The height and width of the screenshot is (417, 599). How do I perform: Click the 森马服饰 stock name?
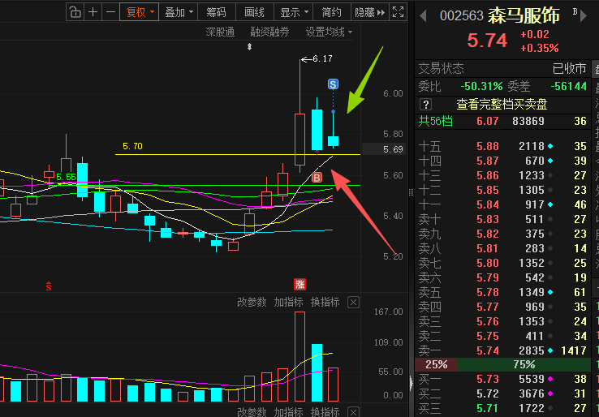(x=524, y=15)
